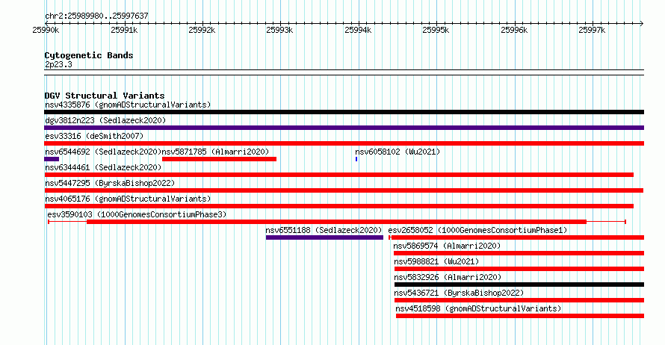
Task: Click the 25996k ruler tick label
Action: 514,30
